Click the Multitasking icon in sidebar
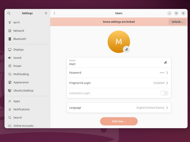Screen dimensions: 190x142 click(x=10, y=74)
